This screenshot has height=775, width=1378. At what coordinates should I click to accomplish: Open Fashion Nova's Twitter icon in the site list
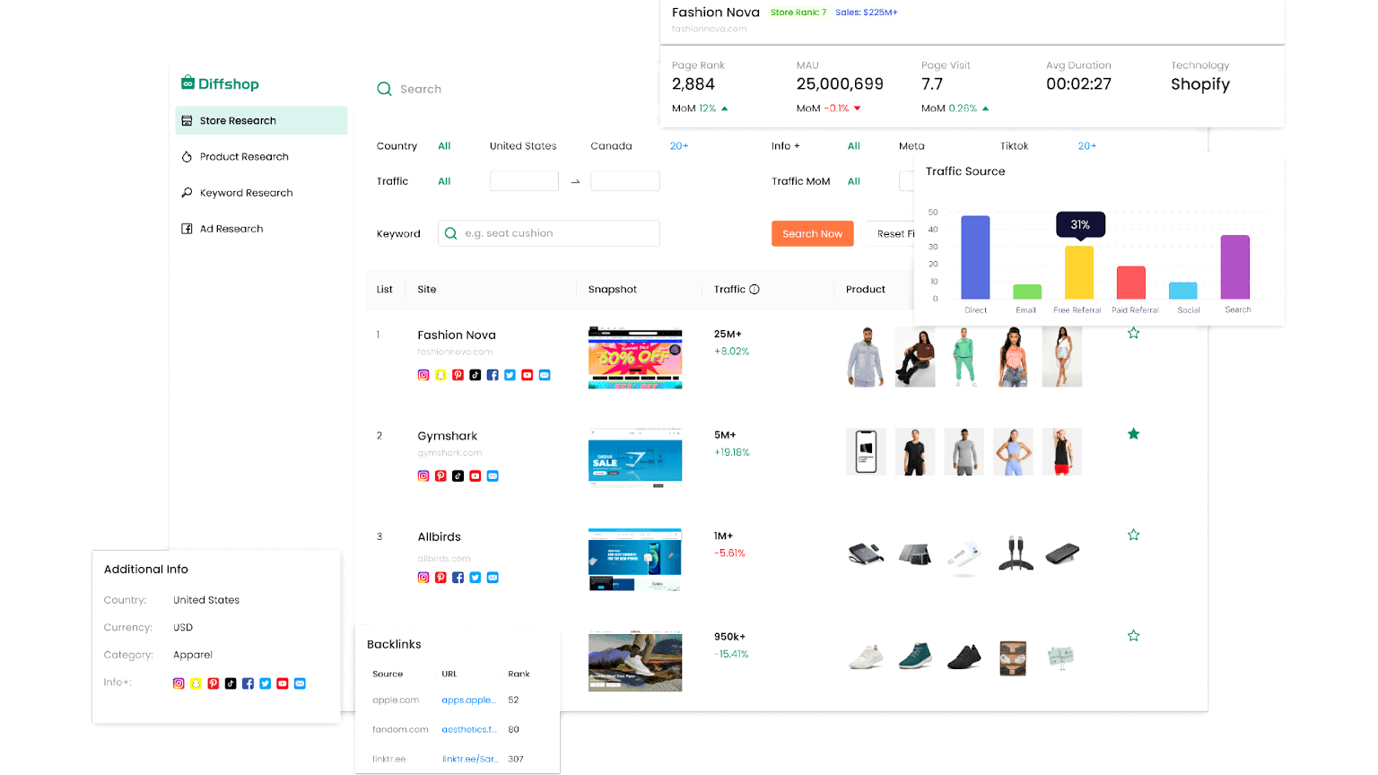pyautogui.click(x=510, y=375)
